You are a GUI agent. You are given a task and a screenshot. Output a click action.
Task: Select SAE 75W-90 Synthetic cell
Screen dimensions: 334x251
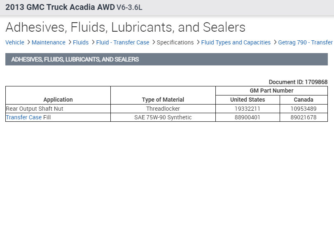tap(163, 117)
